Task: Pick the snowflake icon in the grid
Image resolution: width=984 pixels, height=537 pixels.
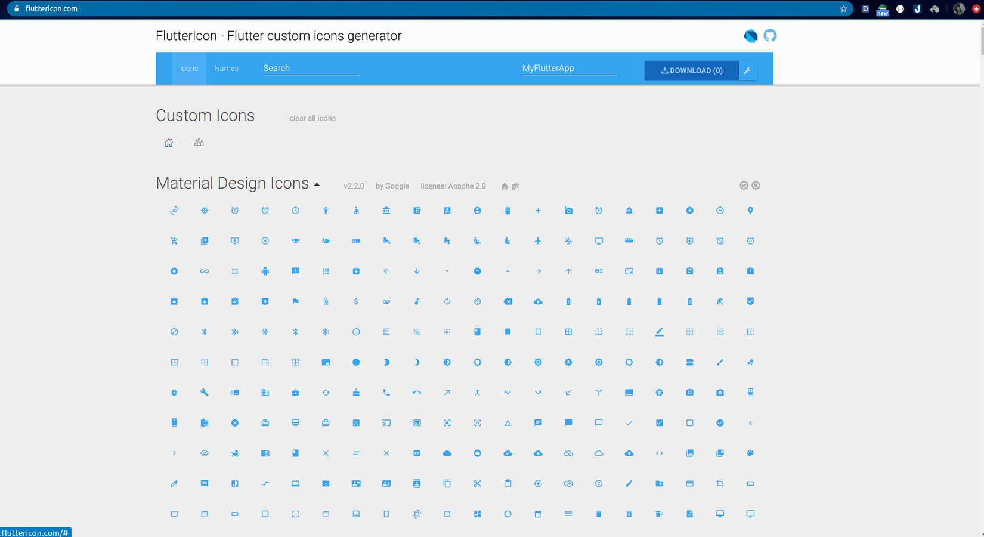Action: 205,211
